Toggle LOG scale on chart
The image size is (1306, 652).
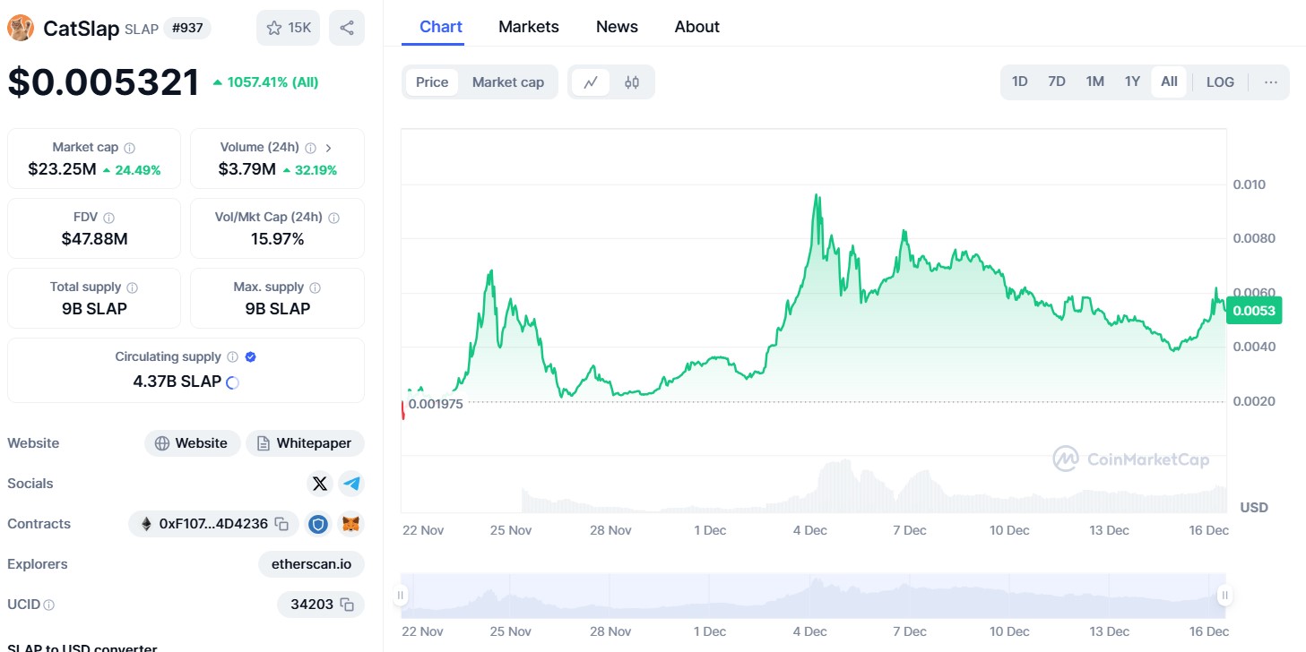point(1220,82)
